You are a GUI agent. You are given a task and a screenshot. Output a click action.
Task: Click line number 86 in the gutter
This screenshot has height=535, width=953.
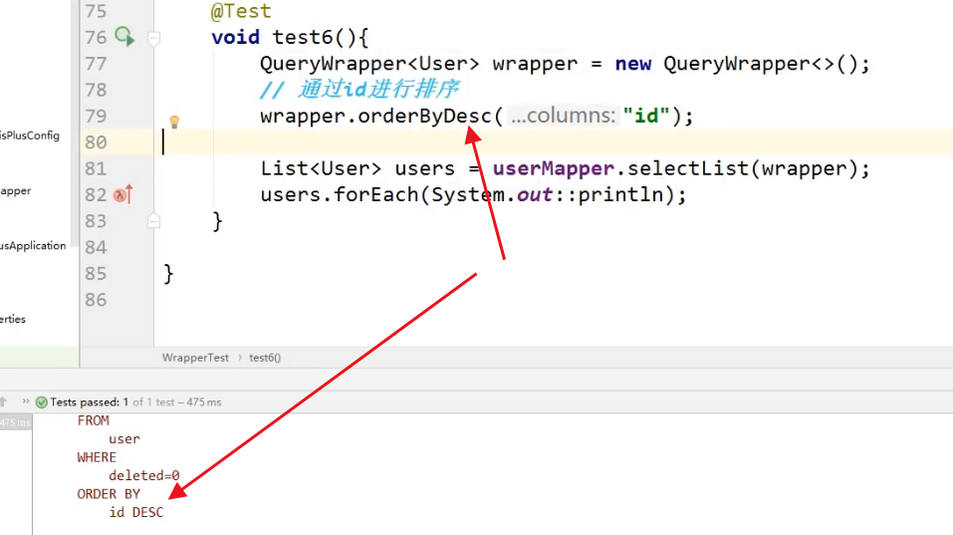96,300
